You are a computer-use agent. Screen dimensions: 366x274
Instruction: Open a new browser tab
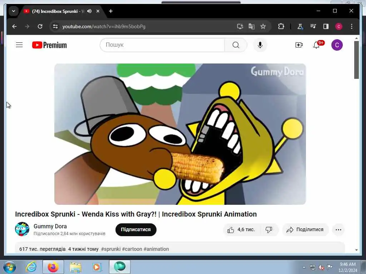pyautogui.click(x=111, y=11)
